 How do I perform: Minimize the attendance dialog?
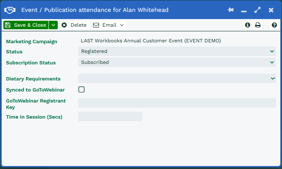(x=244, y=11)
